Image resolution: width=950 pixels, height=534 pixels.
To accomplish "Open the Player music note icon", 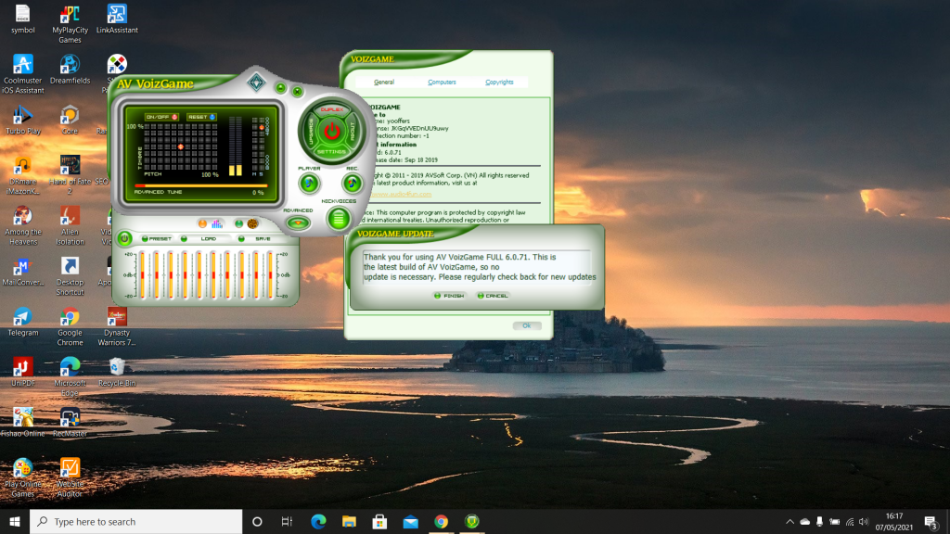I will 309,183.
